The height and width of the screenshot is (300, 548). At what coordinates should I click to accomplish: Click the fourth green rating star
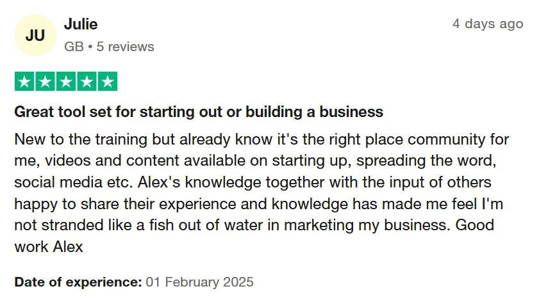pos(87,81)
